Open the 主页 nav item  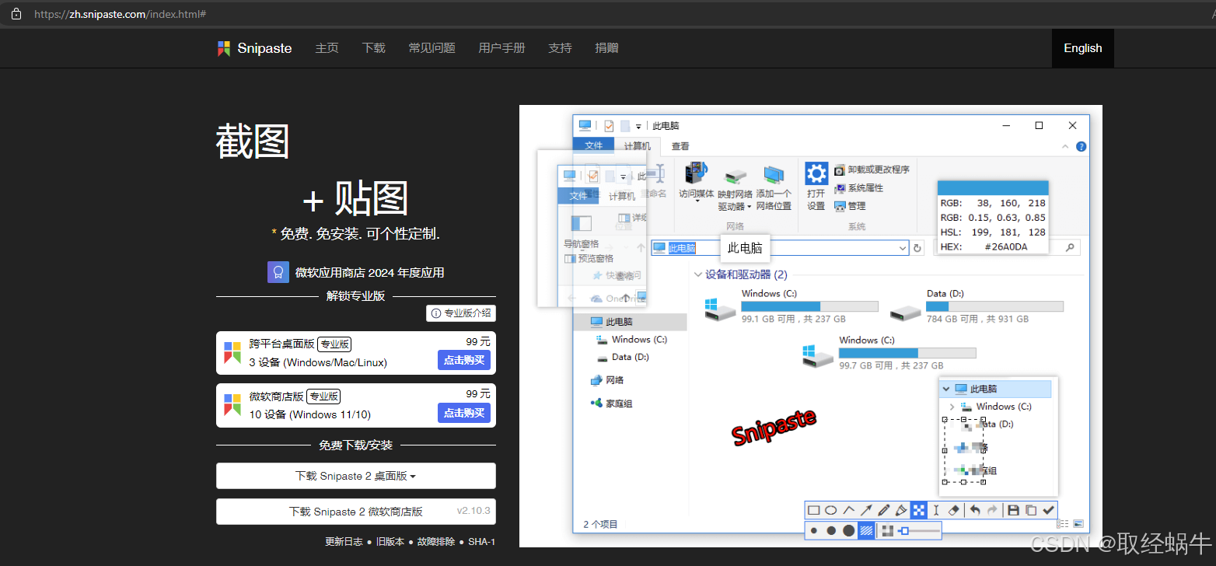pos(327,48)
